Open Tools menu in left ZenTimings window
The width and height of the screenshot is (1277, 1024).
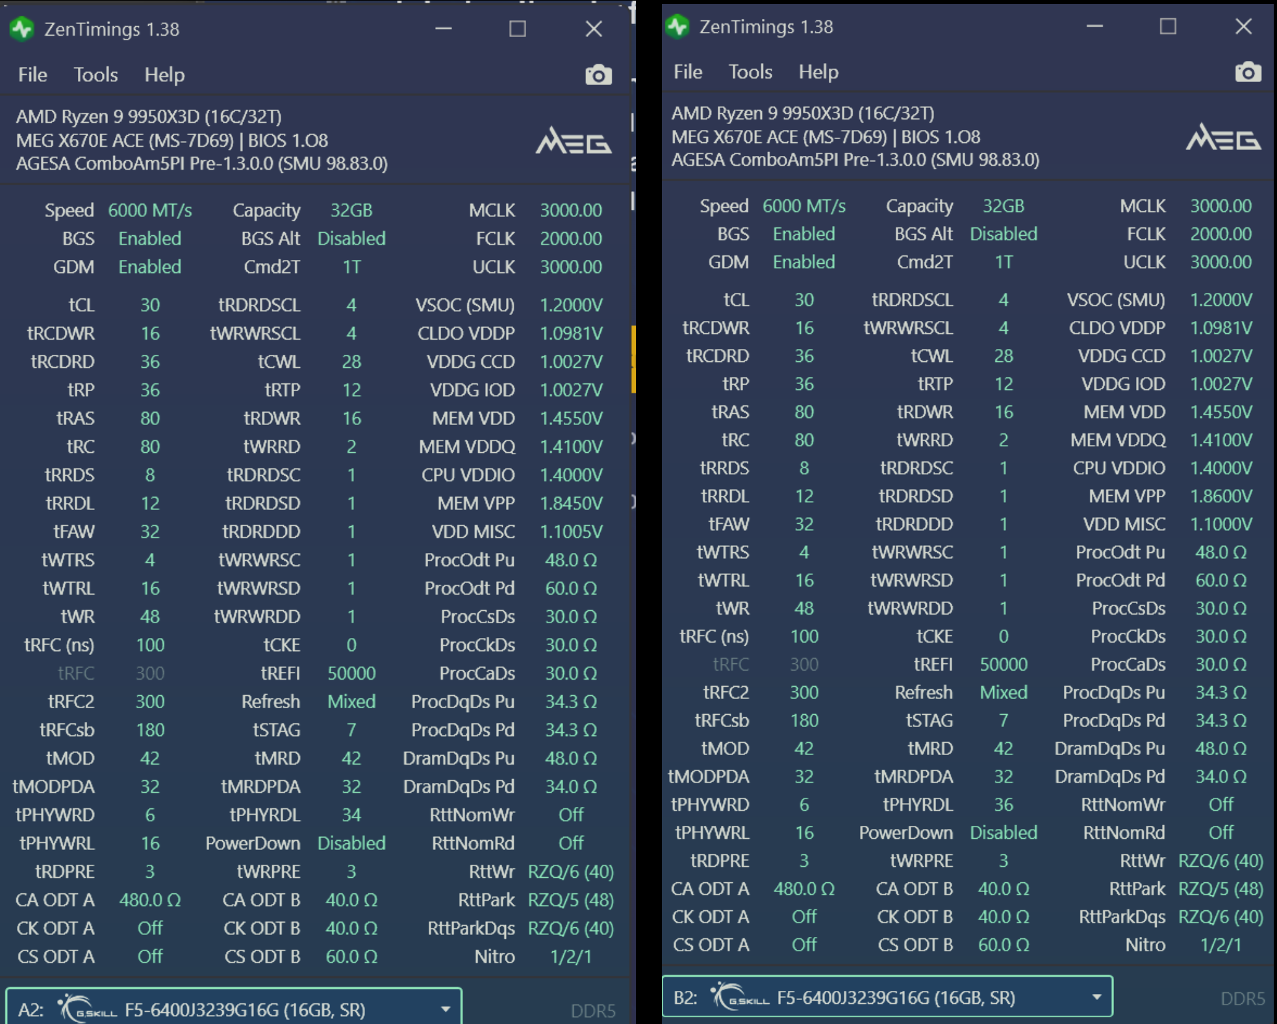pyautogui.click(x=95, y=75)
